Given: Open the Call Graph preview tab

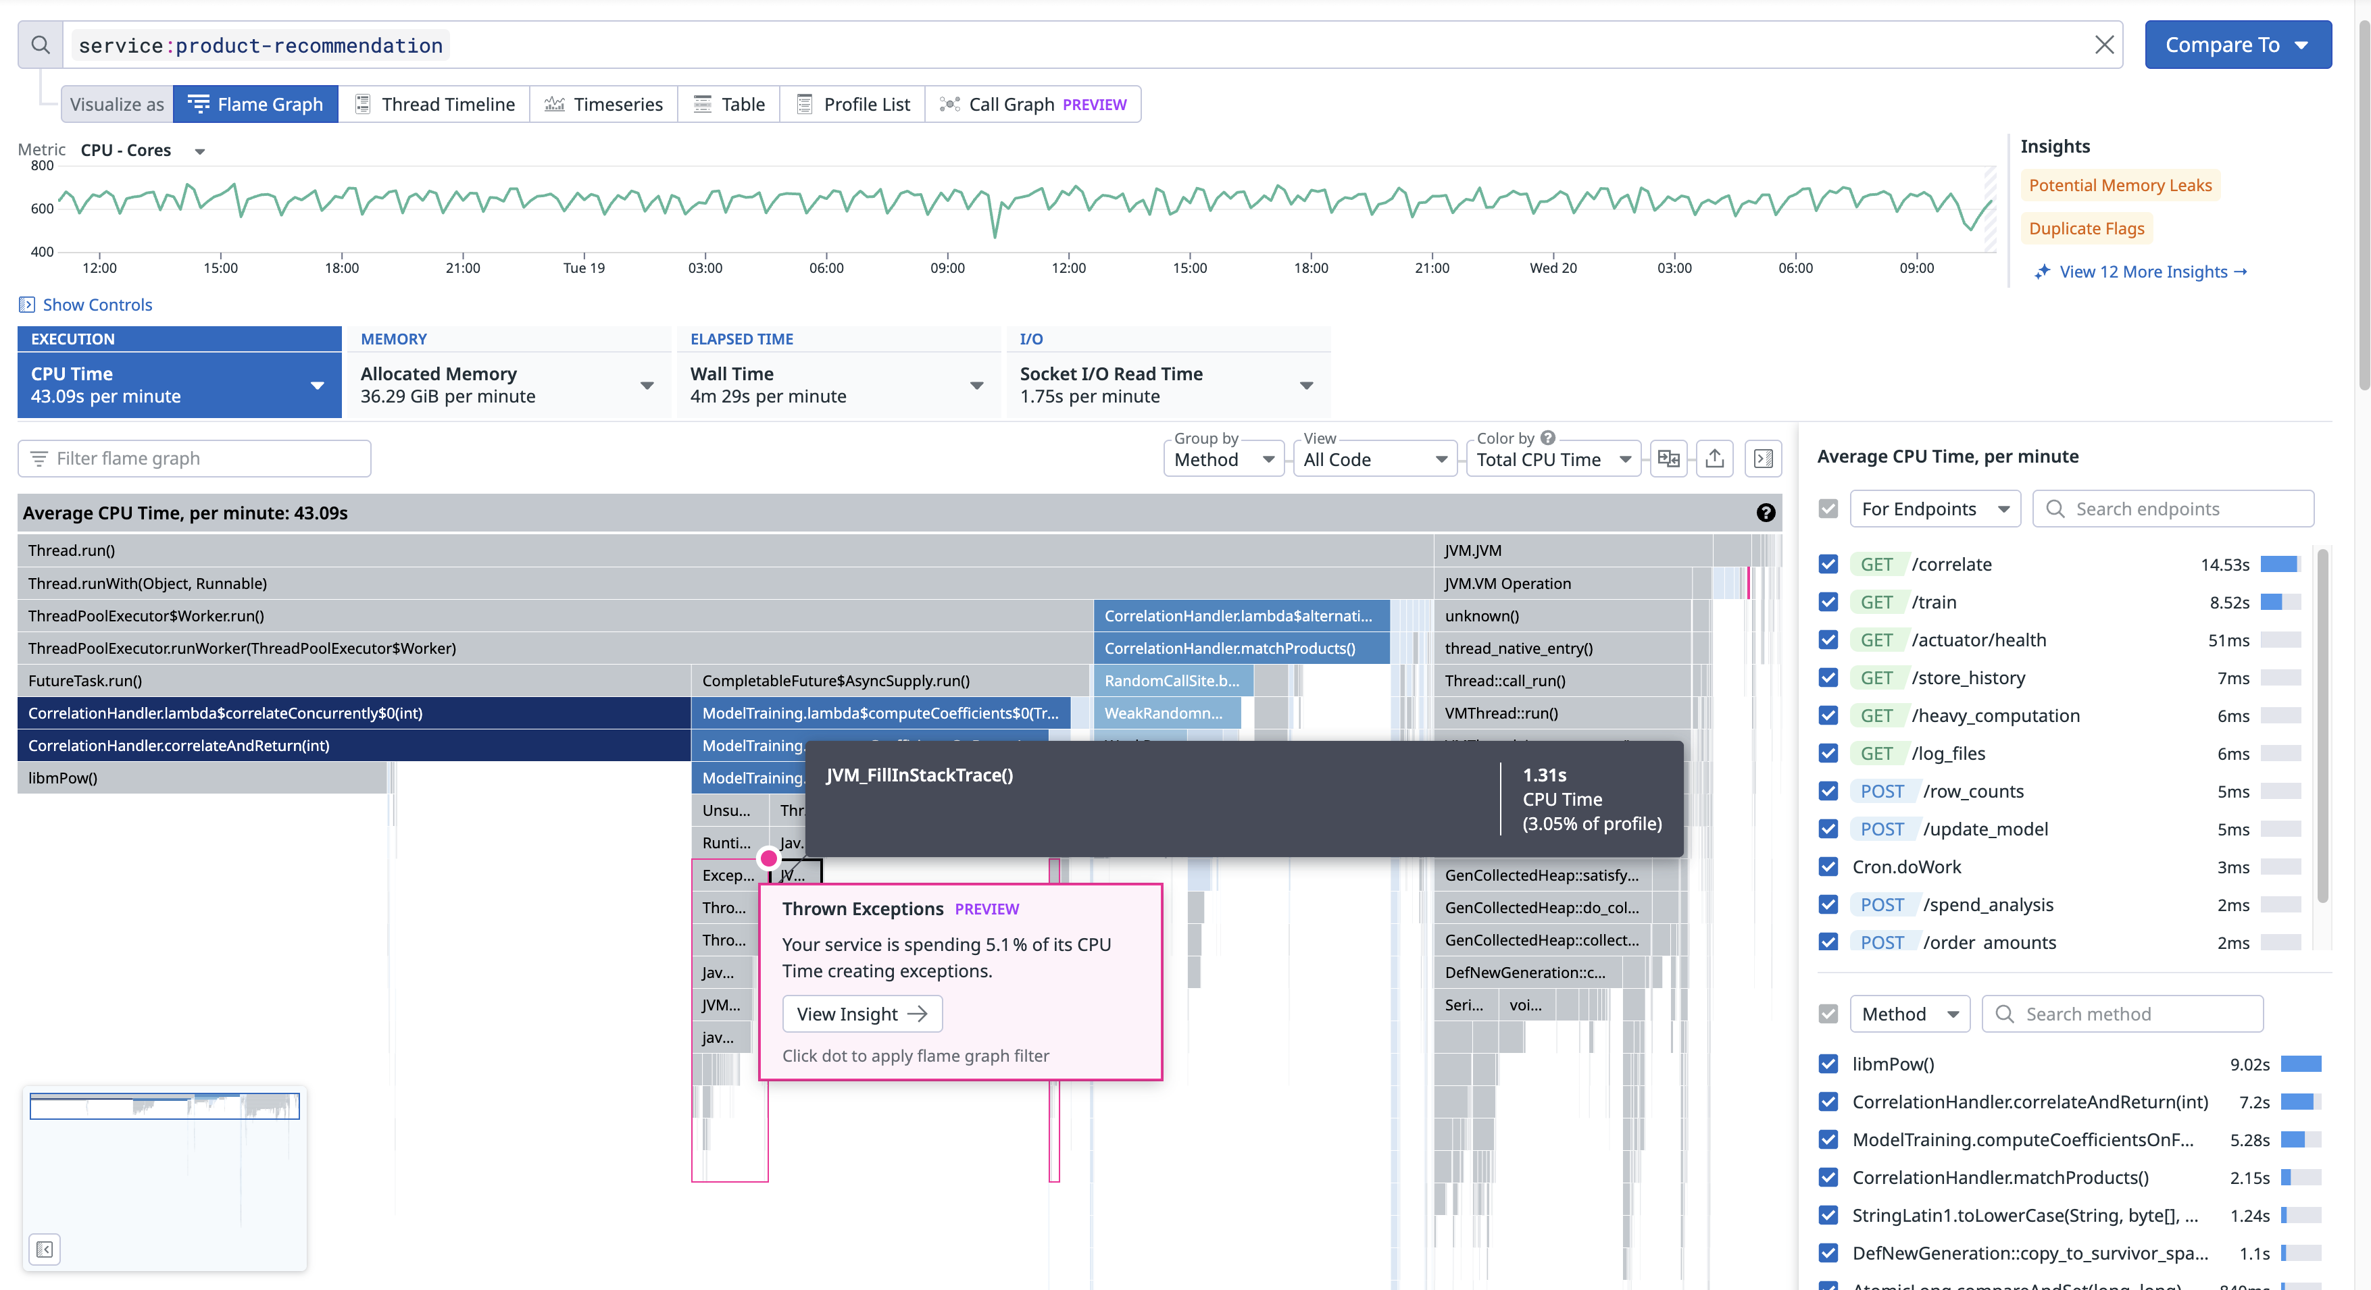Looking at the screenshot, I should coord(1032,104).
